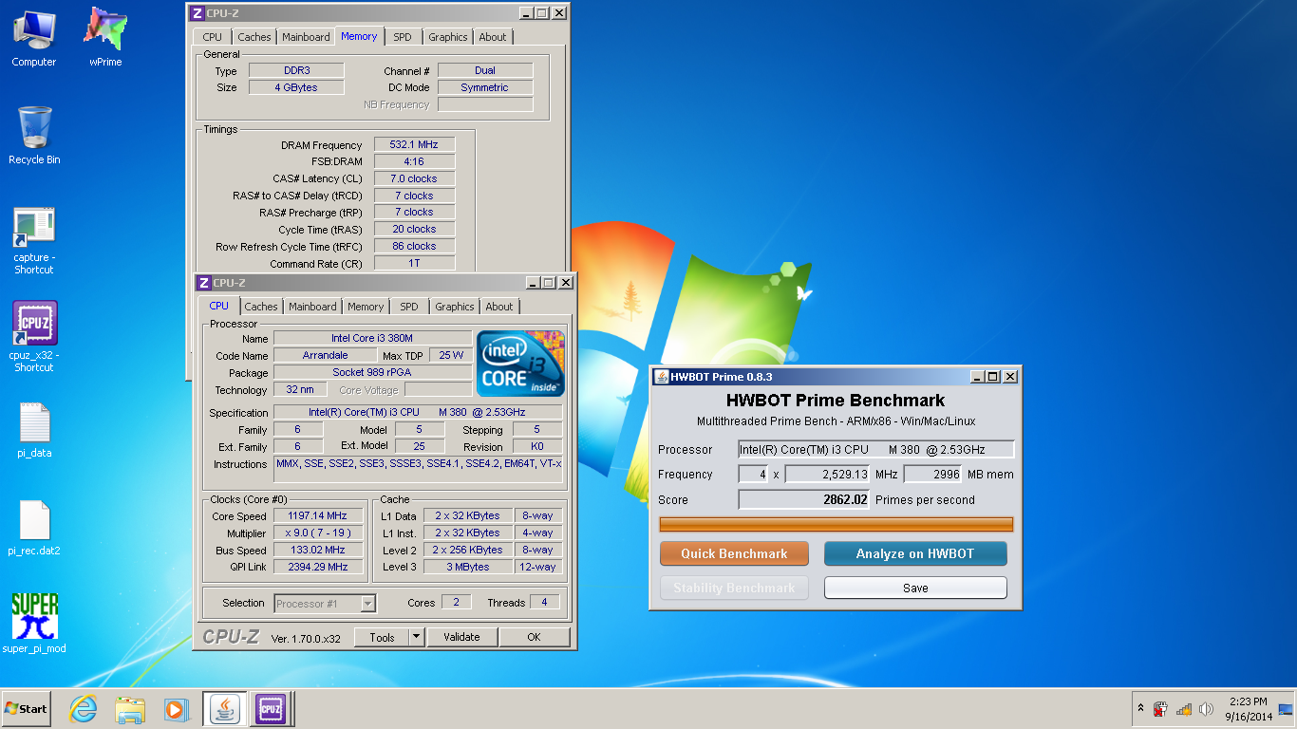Click the Save button in HWBOT Prime
The width and height of the screenshot is (1297, 729).
[x=915, y=588]
